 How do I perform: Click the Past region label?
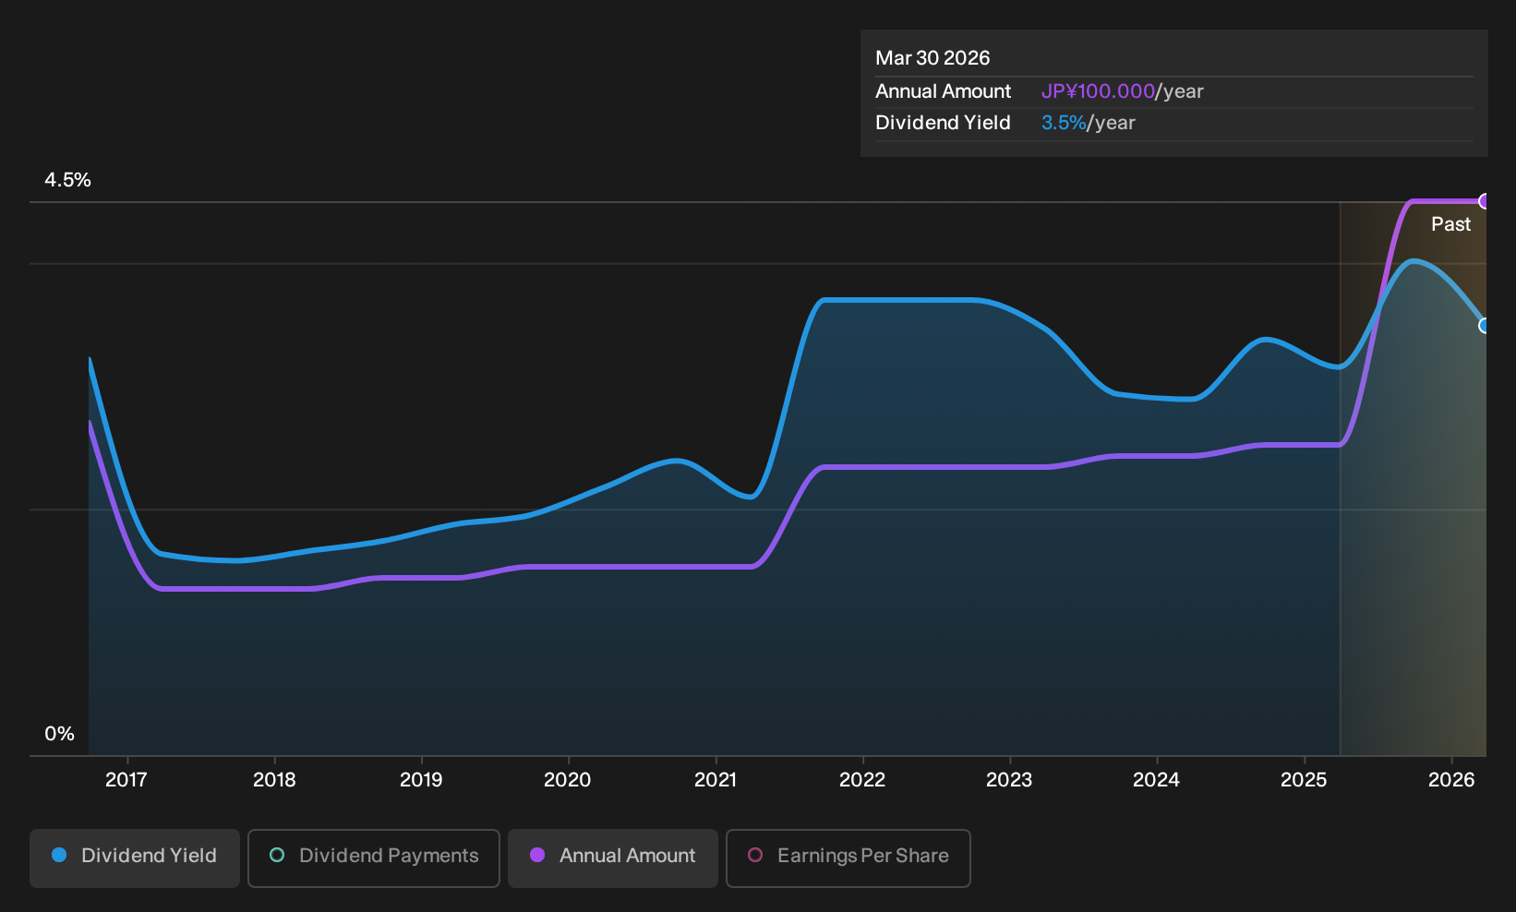click(x=1450, y=224)
